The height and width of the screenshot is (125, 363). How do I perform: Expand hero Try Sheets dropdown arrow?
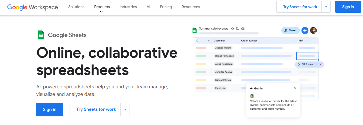click(x=125, y=109)
